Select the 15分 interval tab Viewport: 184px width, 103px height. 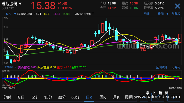48,97
